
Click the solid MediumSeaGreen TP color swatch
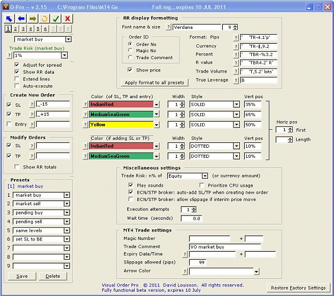coord(121,115)
